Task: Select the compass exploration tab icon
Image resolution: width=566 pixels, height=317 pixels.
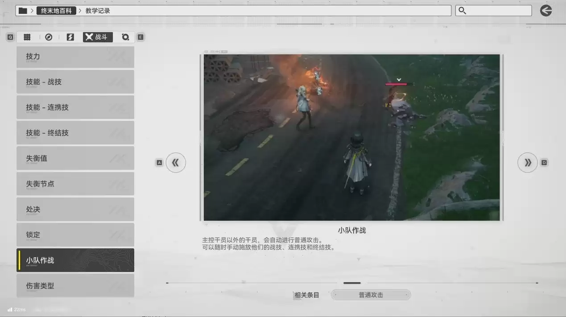Action: coord(49,37)
